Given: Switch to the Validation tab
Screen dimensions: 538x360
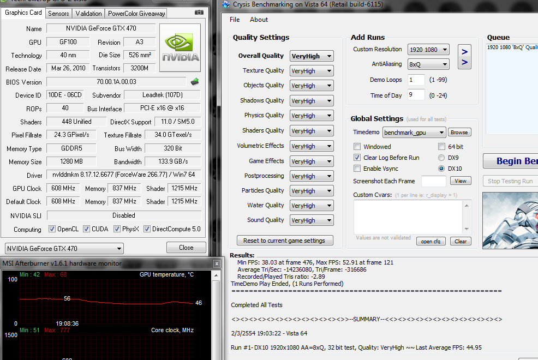Looking at the screenshot, I should pos(88,14).
